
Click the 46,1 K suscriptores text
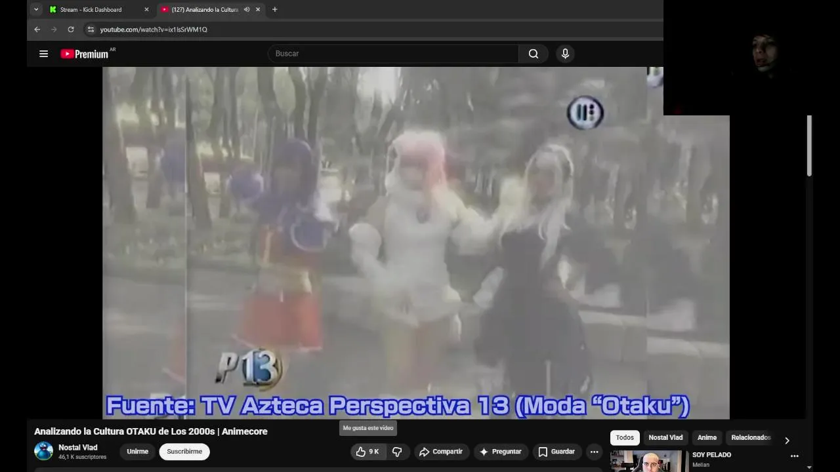tap(82, 457)
